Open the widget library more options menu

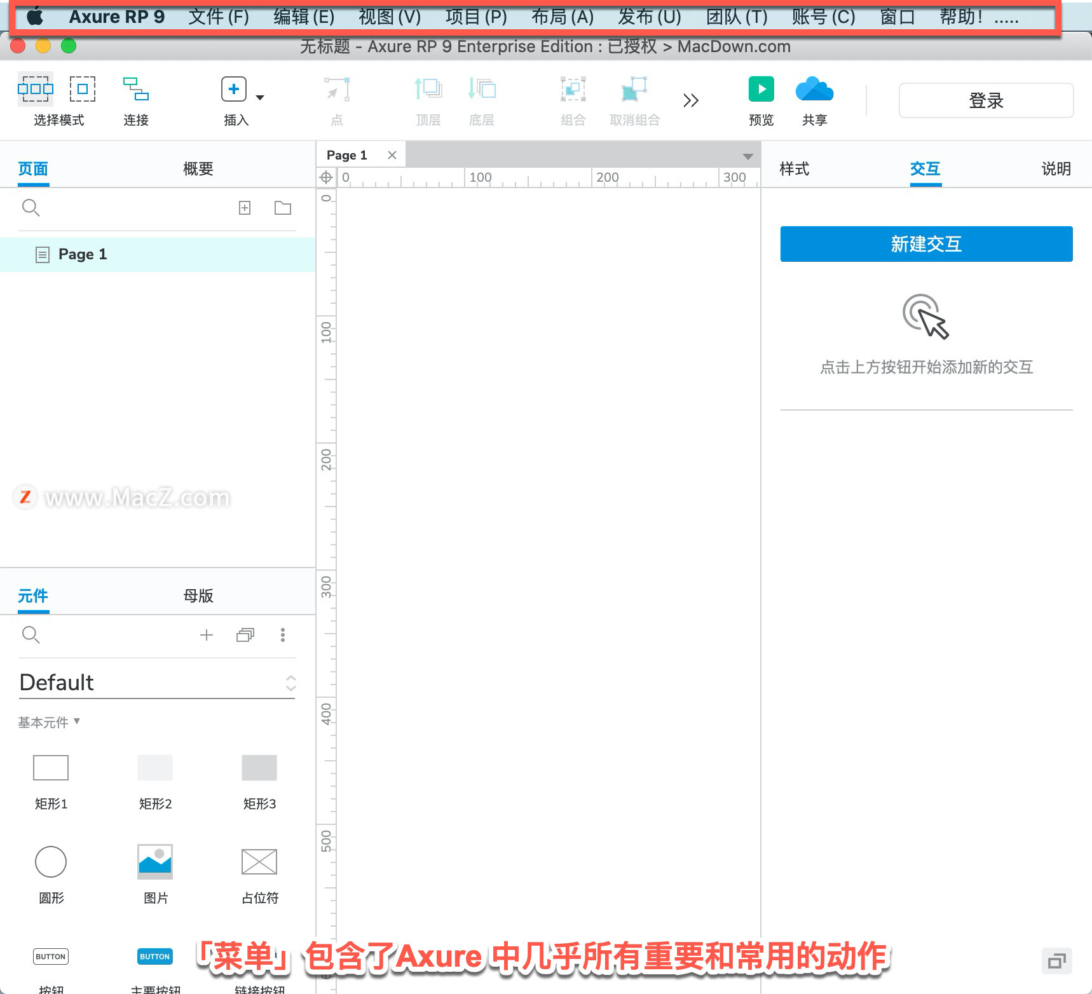point(283,635)
